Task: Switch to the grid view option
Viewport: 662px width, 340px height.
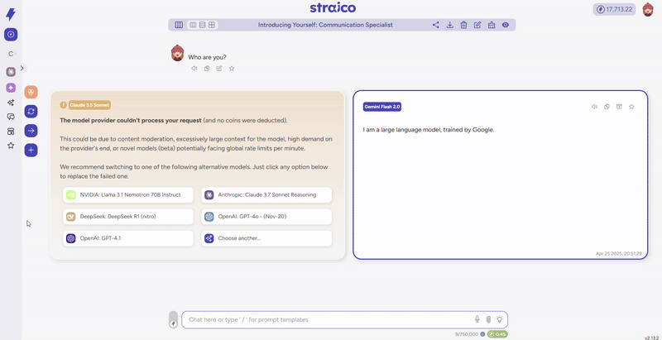Action: point(212,25)
